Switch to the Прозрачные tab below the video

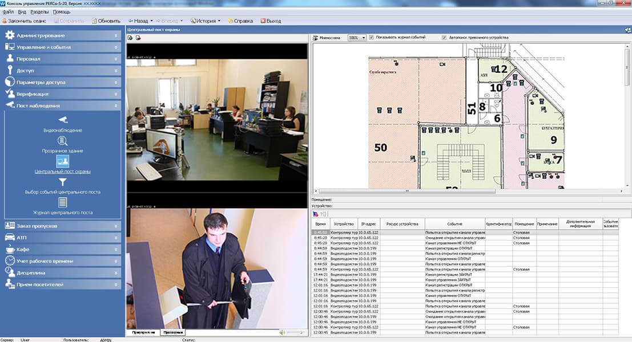(x=172, y=332)
